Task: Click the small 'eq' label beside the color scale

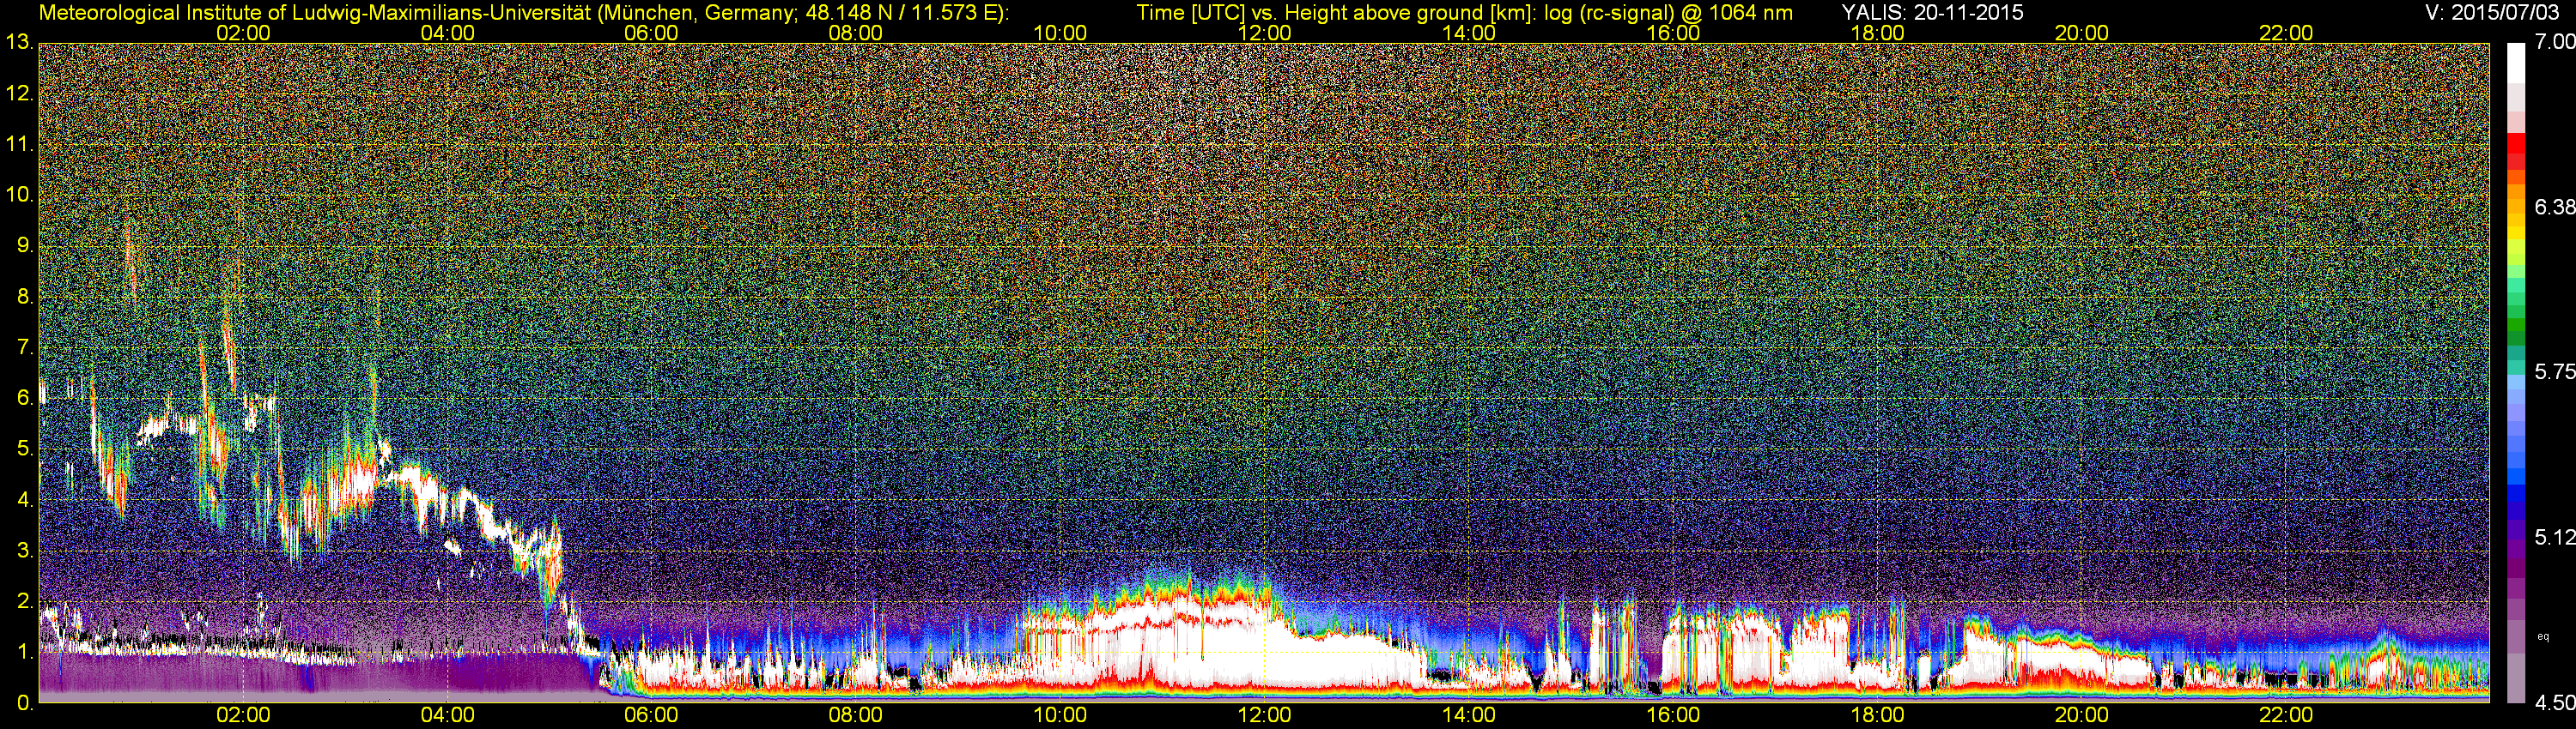Action: 2543,636
